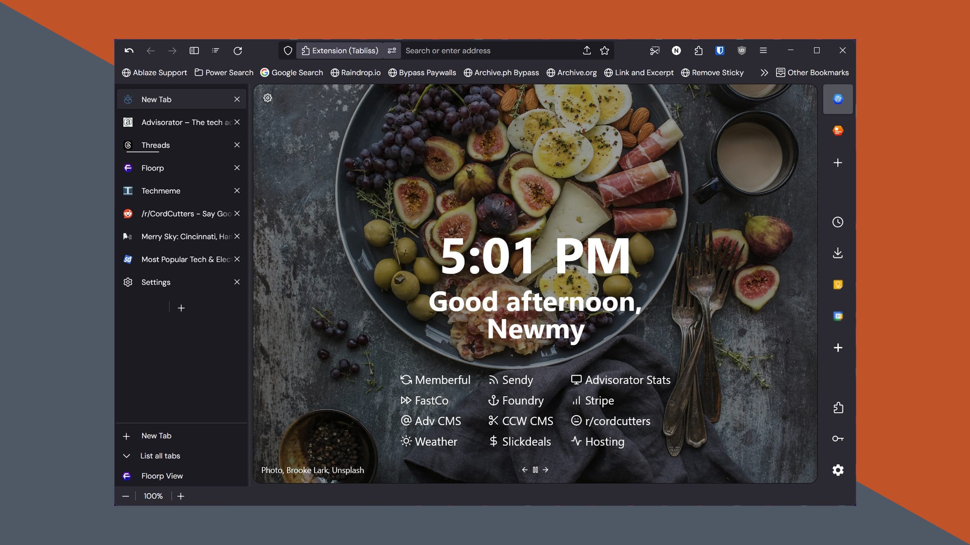Open the uBlock Origin extension

coord(742,50)
